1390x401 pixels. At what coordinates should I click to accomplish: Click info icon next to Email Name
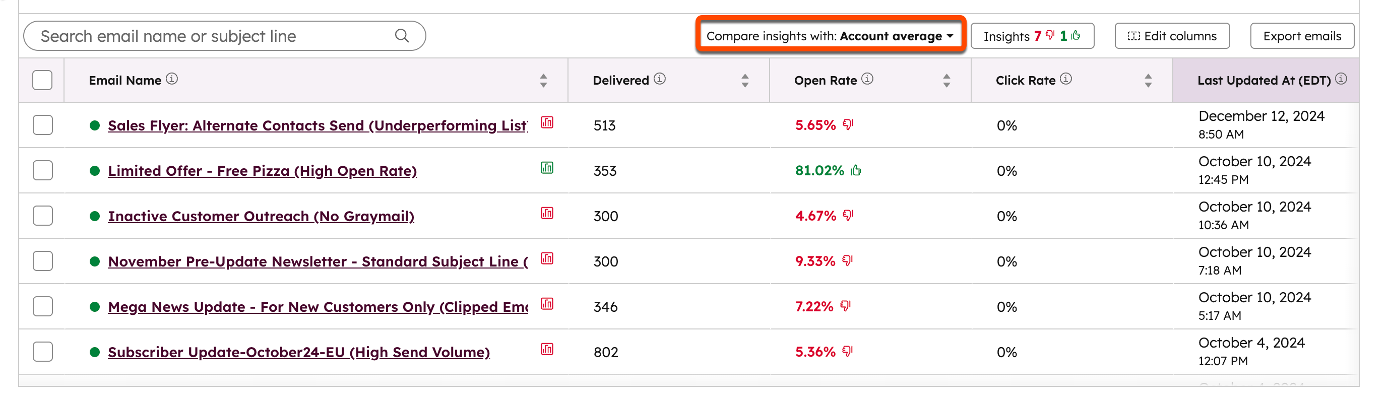click(x=171, y=79)
